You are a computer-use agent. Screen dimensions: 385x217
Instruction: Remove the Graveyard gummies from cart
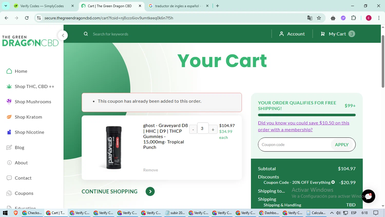point(151,170)
